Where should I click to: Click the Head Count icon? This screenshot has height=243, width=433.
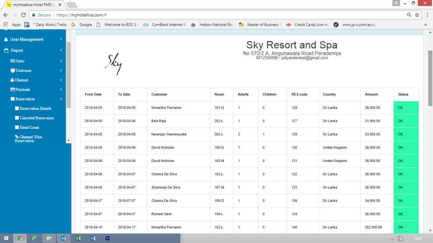pos(17,127)
